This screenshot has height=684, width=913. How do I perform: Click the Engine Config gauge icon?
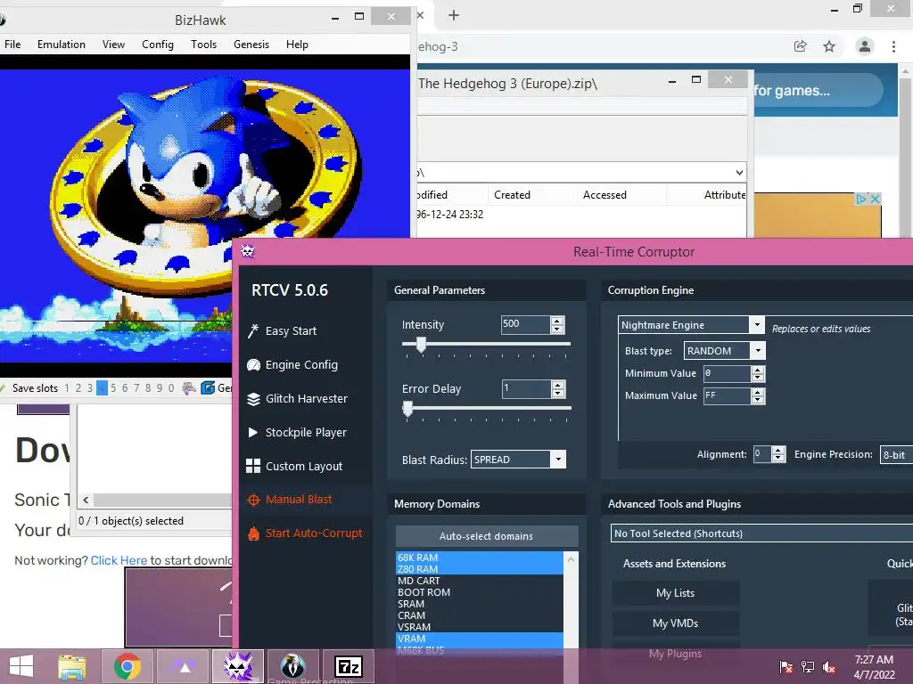coord(253,364)
